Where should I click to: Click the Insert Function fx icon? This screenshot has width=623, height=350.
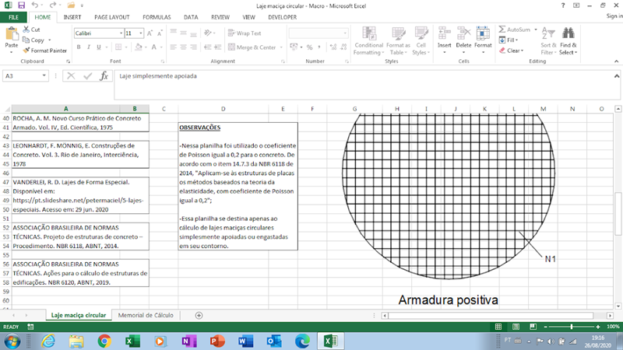pyautogui.click(x=104, y=75)
